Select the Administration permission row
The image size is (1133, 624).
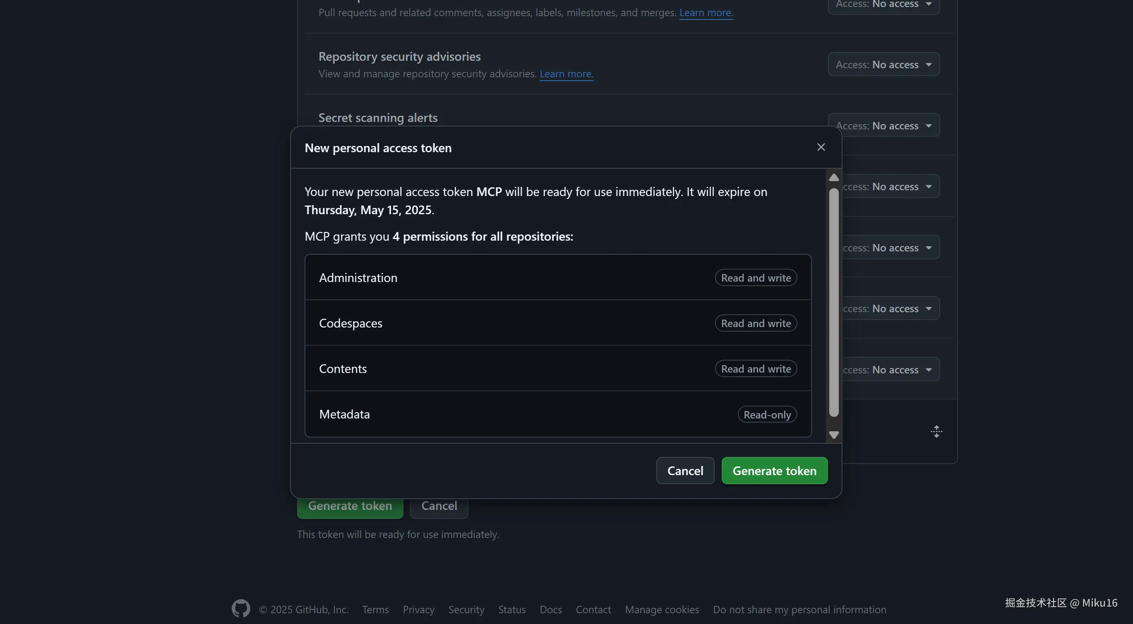pos(558,278)
